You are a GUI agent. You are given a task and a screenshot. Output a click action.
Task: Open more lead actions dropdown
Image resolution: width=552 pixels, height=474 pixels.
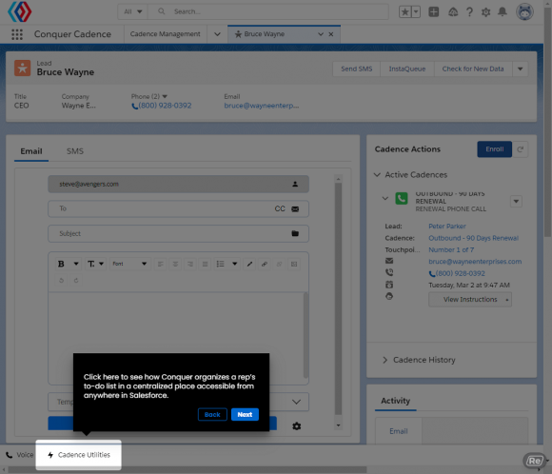pos(520,69)
